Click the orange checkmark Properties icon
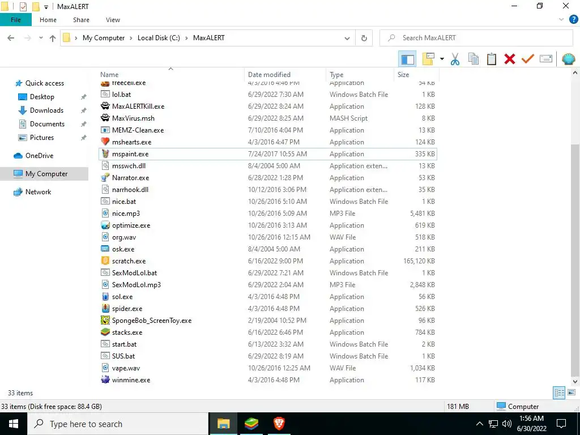Image resolution: width=580 pixels, height=435 pixels. (527, 59)
